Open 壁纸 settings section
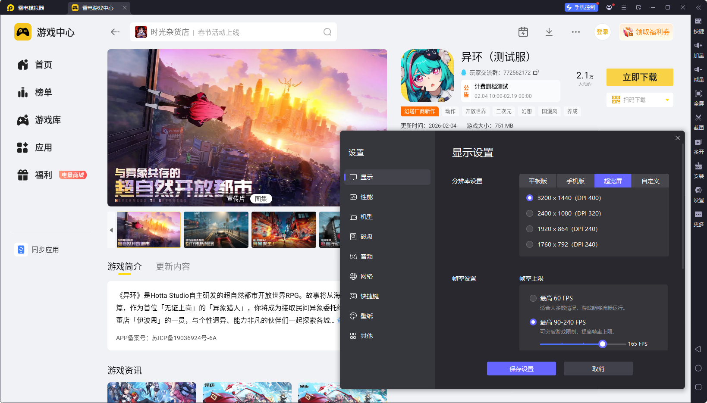The height and width of the screenshot is (403, 707). point(387,316)
